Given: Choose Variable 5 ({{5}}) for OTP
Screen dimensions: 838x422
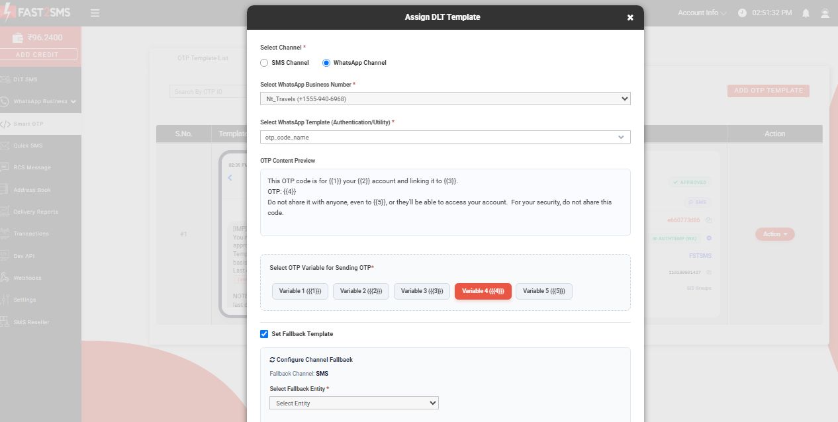Looking at the screenshot, I should (x=544, y=291).
